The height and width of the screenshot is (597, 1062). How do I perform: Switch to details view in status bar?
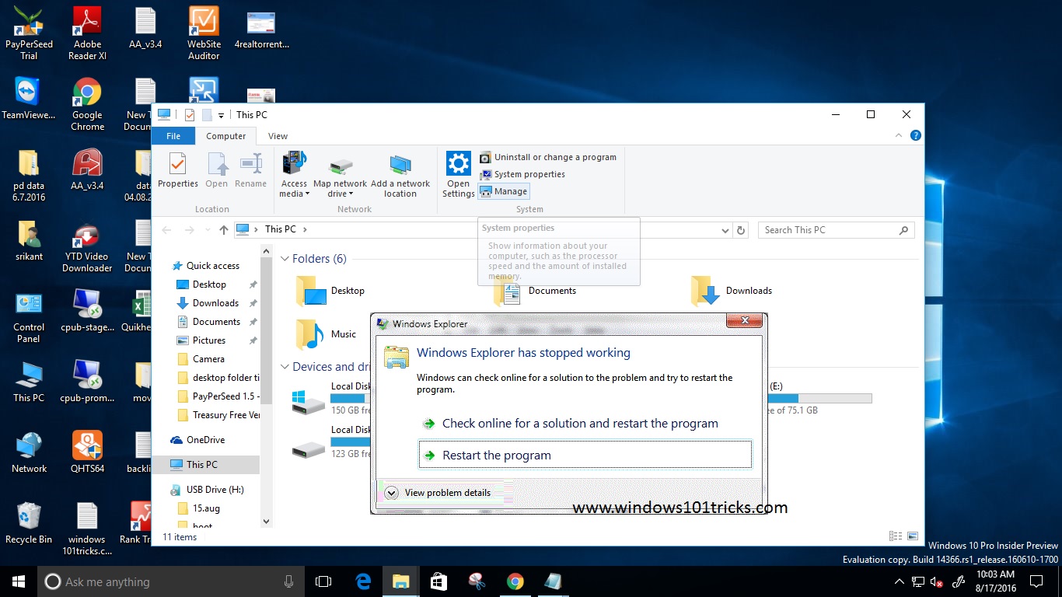coord(896,536)
